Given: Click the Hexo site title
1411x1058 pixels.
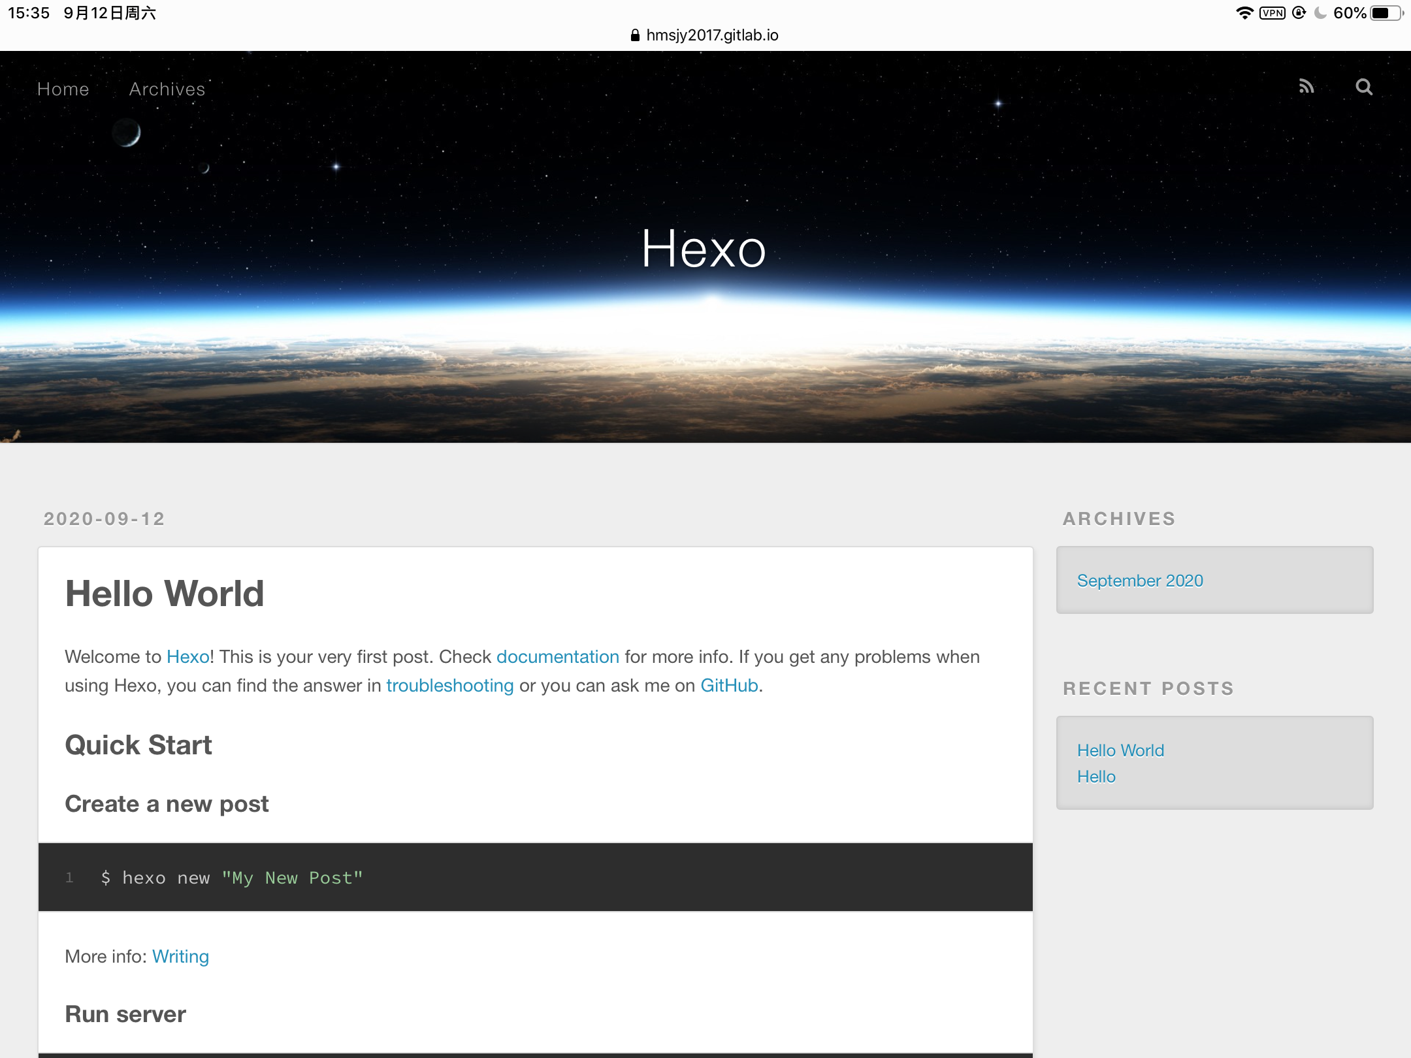Looking at the screenshot, I should pos(704,249).
